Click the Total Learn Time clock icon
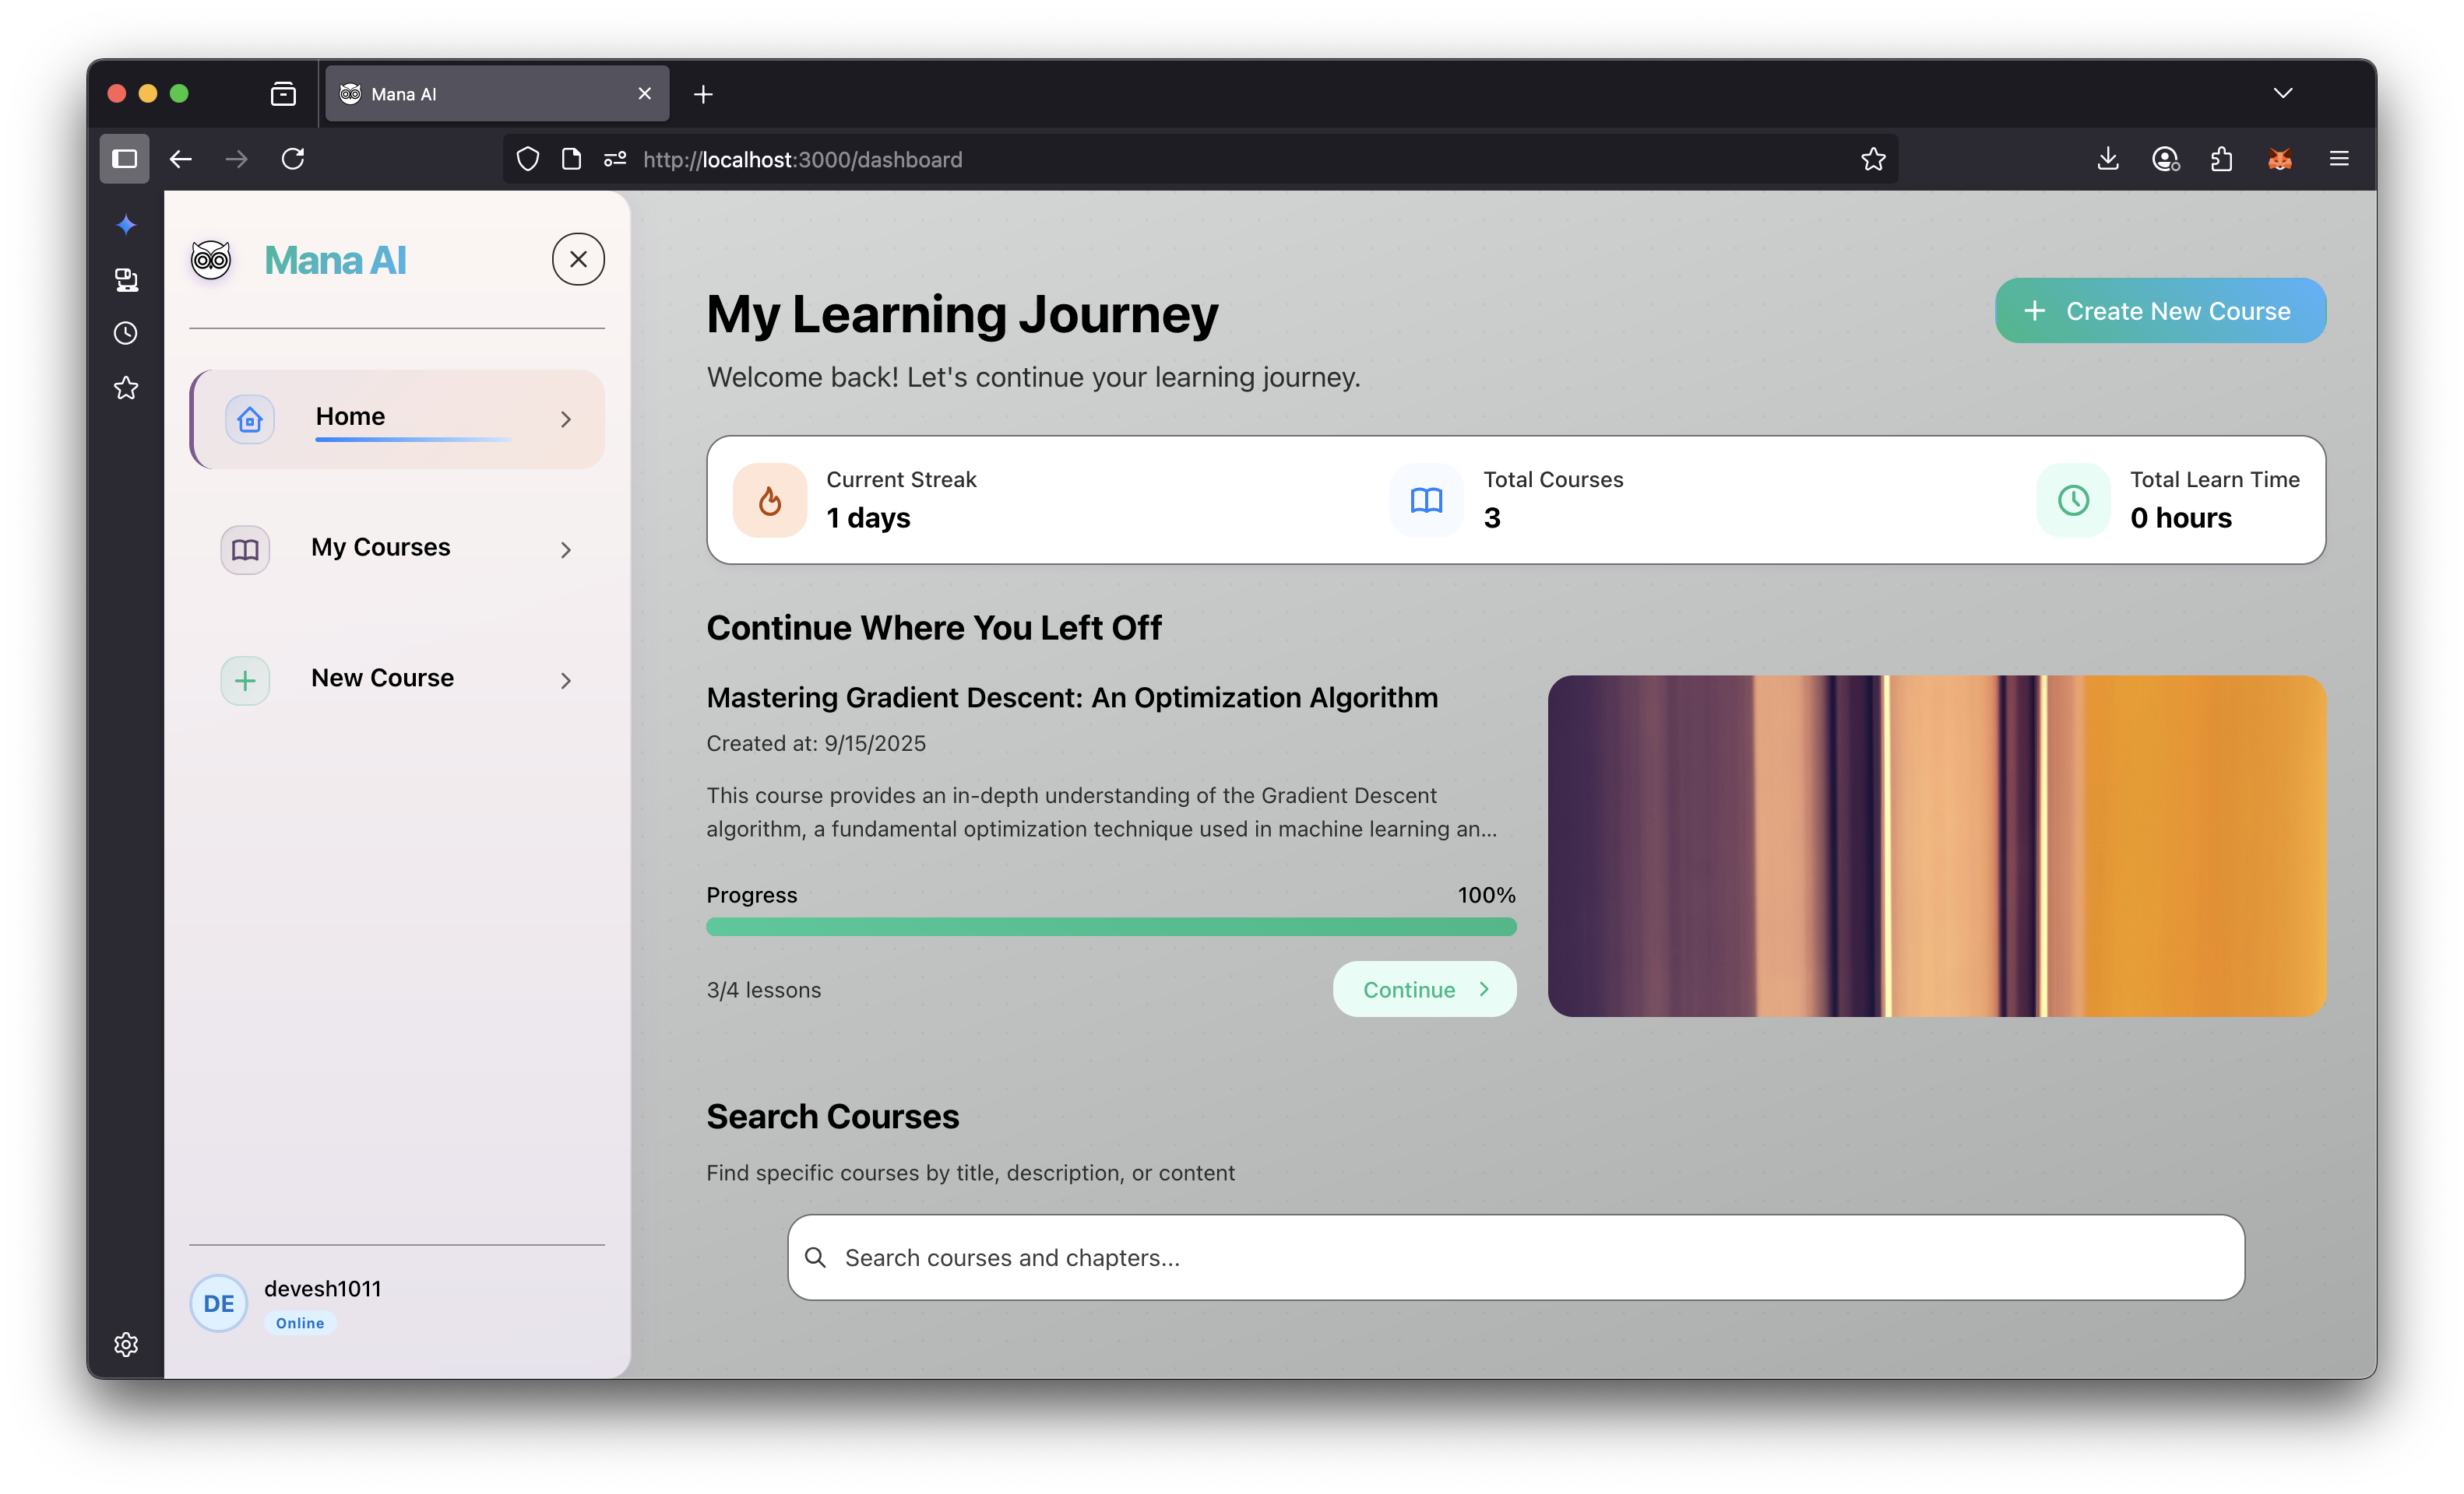Image resolution: width=2464 pixels, height=1494 pixels. click(2073, 500)
